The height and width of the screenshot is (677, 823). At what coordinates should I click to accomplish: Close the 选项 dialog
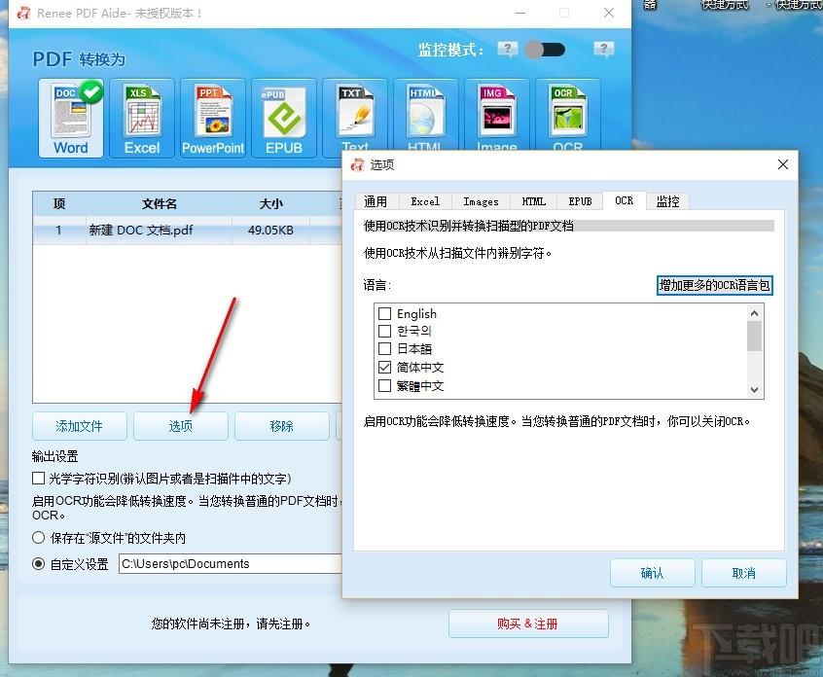click(782, 164)
